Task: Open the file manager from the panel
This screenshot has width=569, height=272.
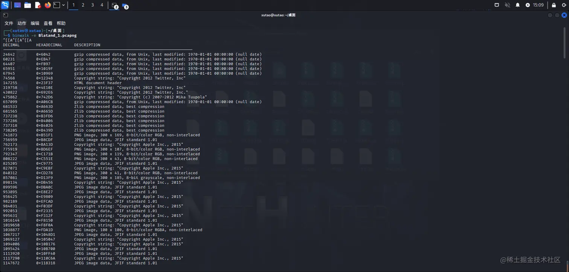Action: pyautogui.click(x=27, y=5)
